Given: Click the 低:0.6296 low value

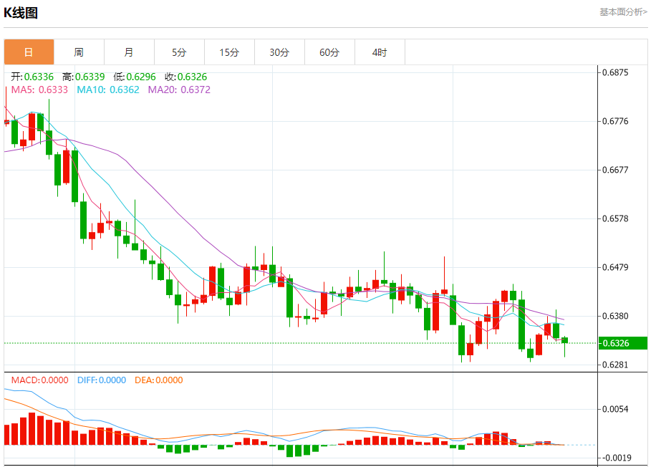Looking at the screenshot, I should coord(135,77).
